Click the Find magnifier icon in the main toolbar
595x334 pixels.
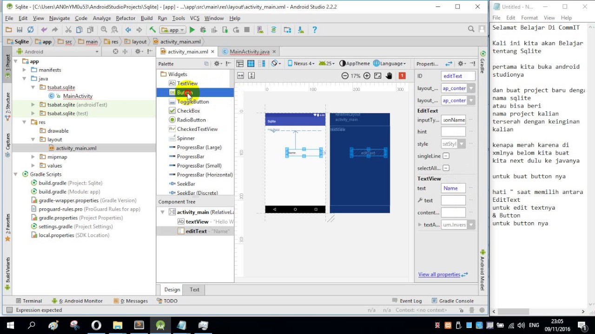tap(104, 30)
